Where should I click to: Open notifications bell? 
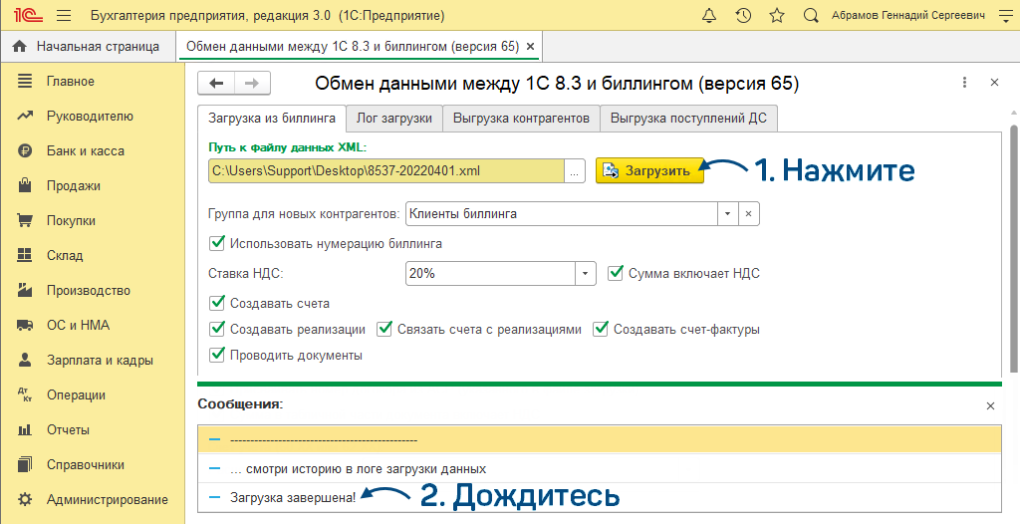click(709, 15)
